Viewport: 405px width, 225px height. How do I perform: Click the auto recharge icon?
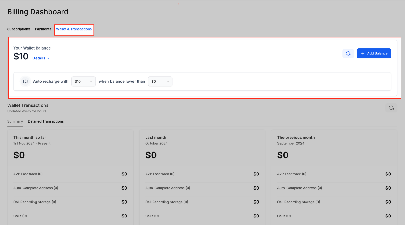point(25,81)
